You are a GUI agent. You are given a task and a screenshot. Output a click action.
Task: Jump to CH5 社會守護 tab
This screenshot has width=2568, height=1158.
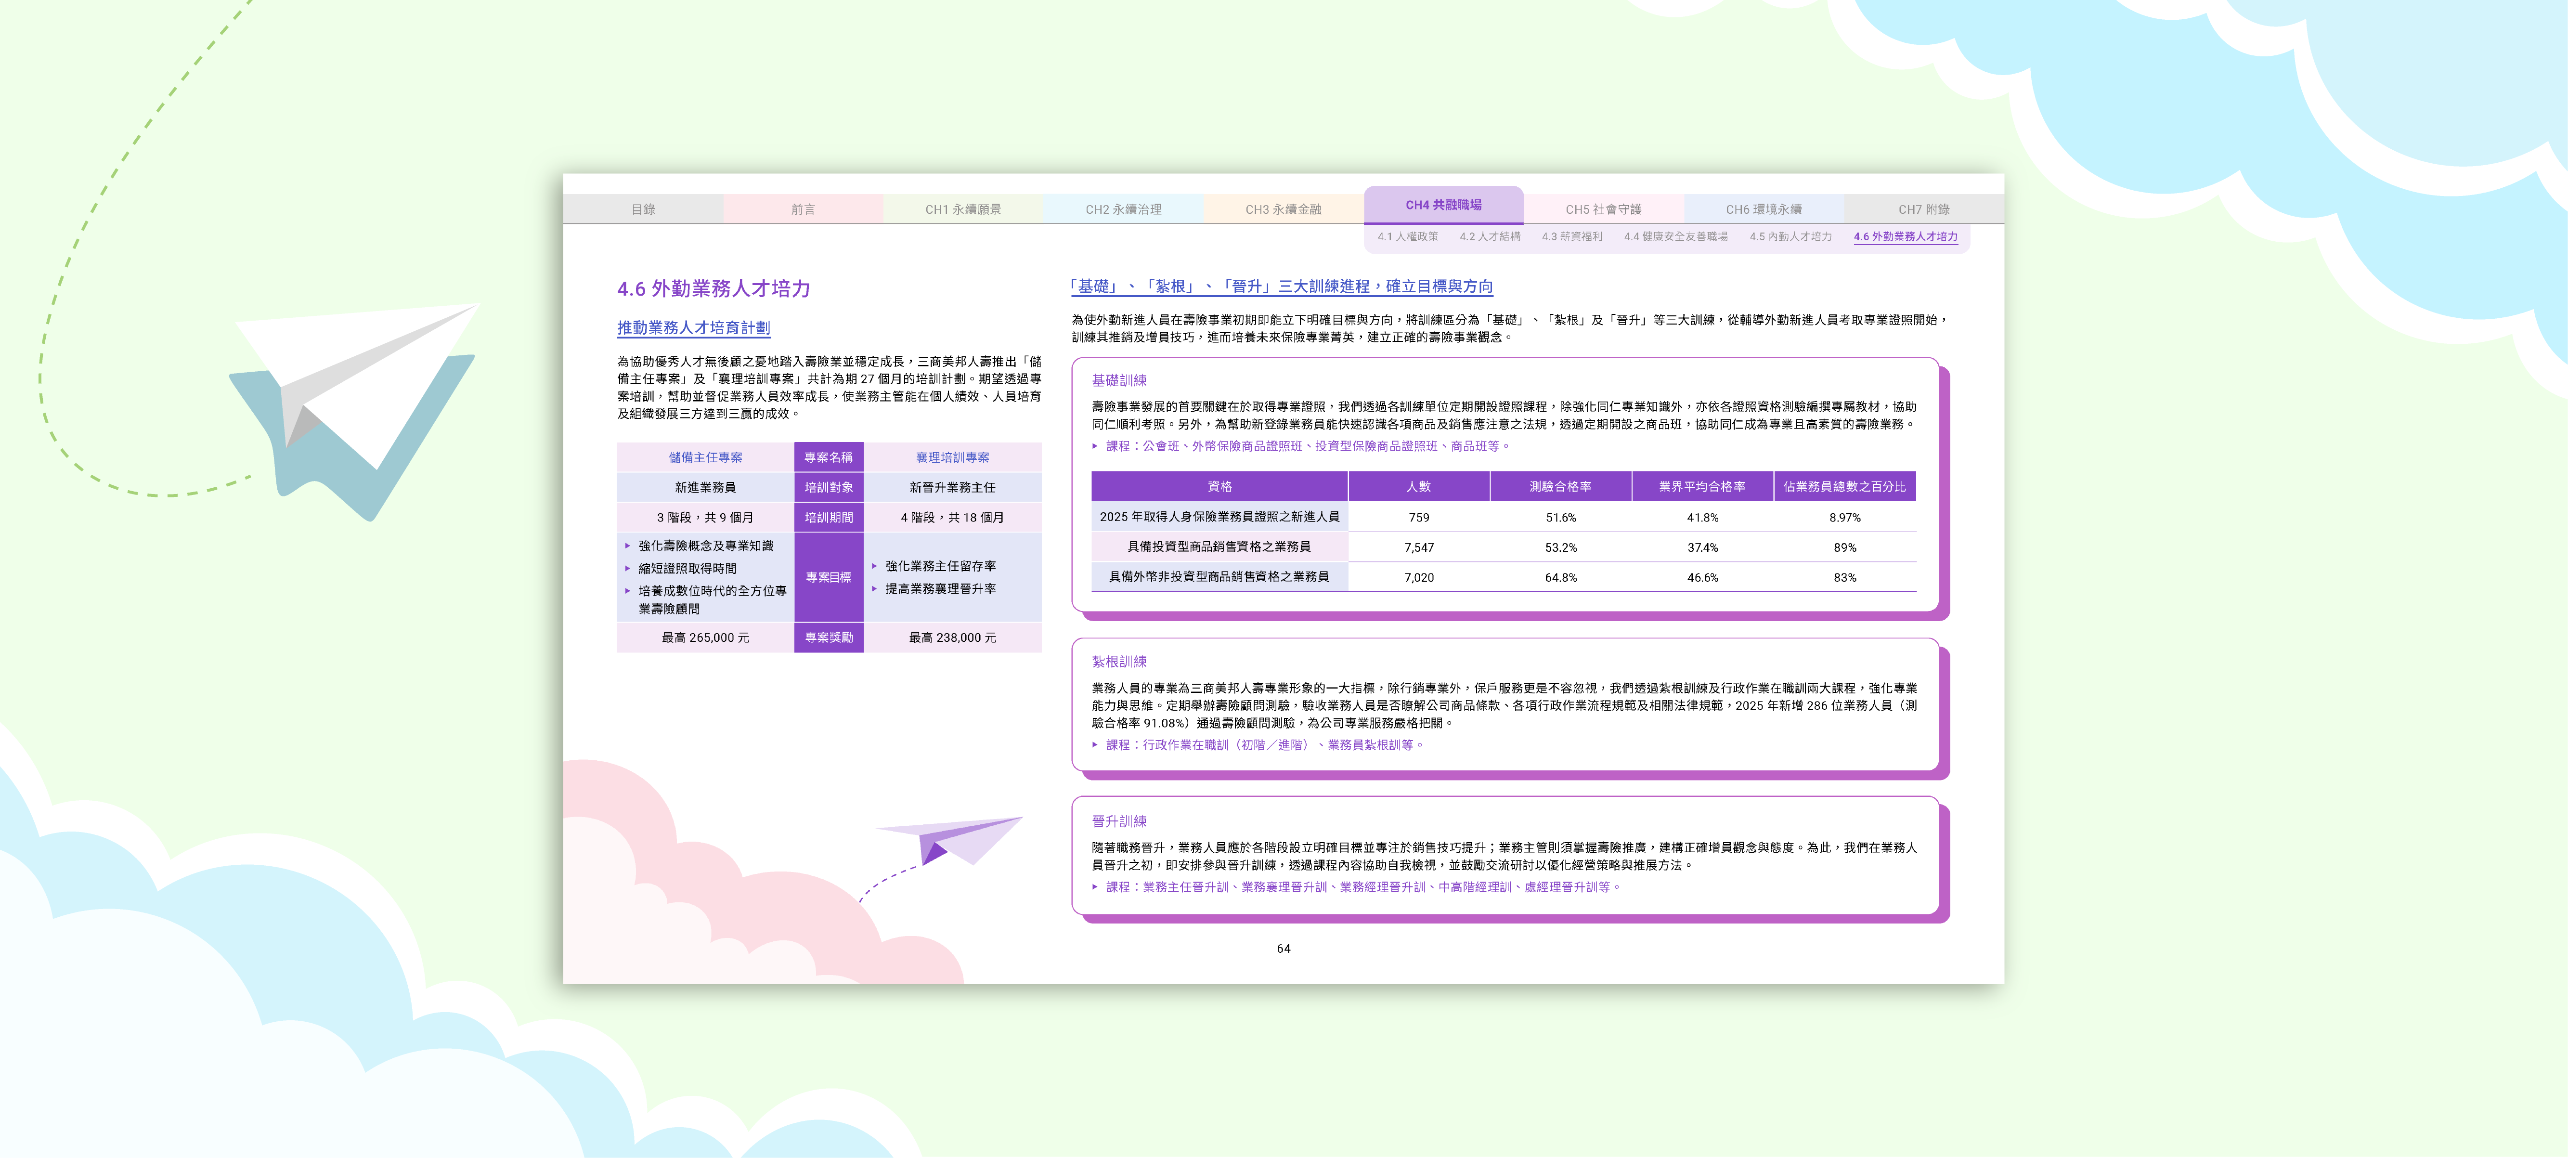1603,209
